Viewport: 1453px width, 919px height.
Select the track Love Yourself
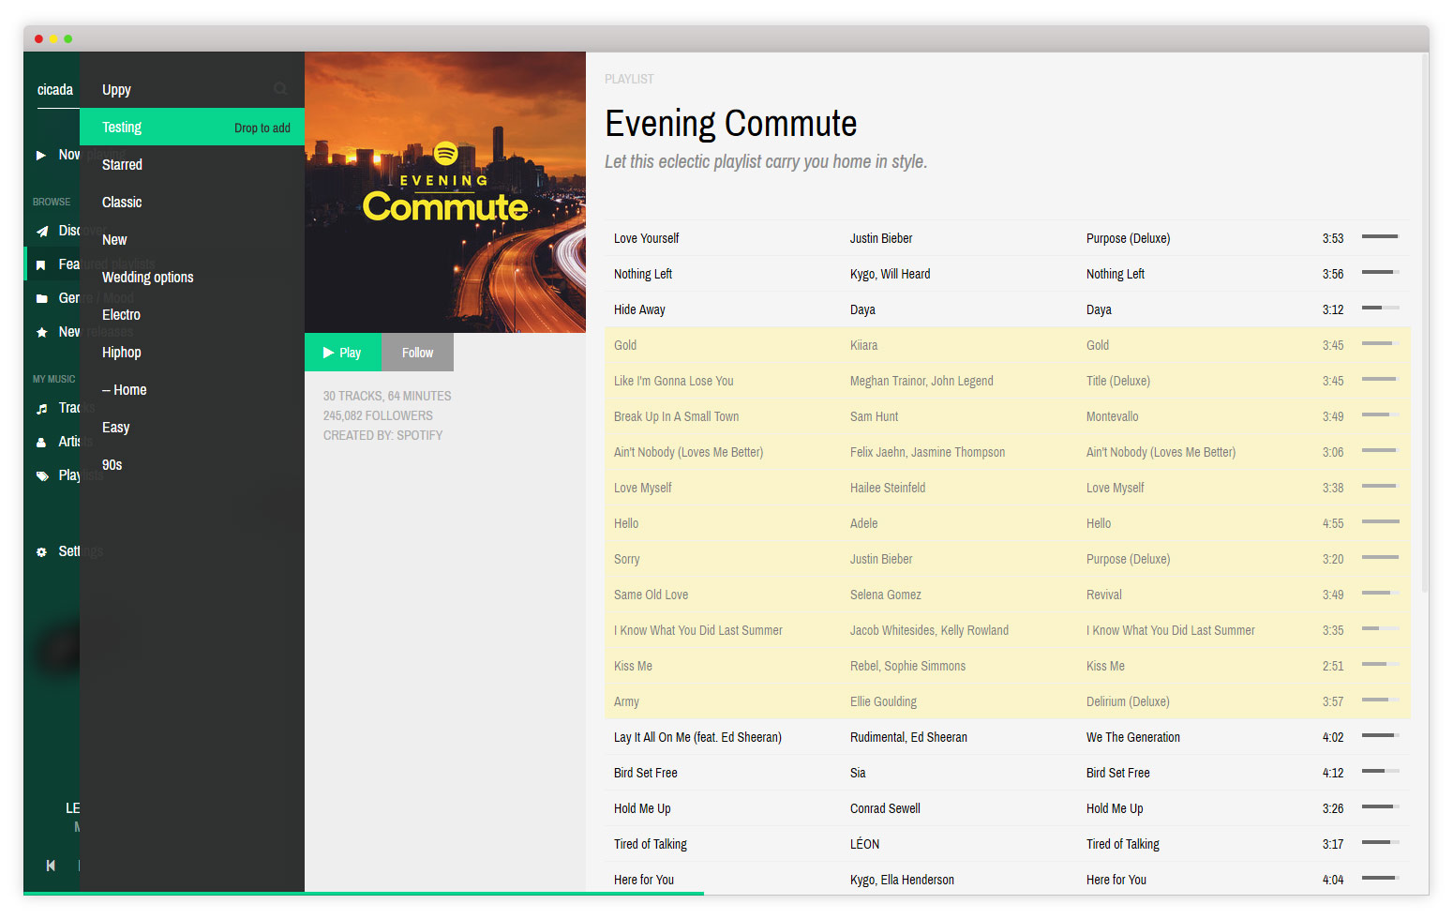click(x=647, y=238)
